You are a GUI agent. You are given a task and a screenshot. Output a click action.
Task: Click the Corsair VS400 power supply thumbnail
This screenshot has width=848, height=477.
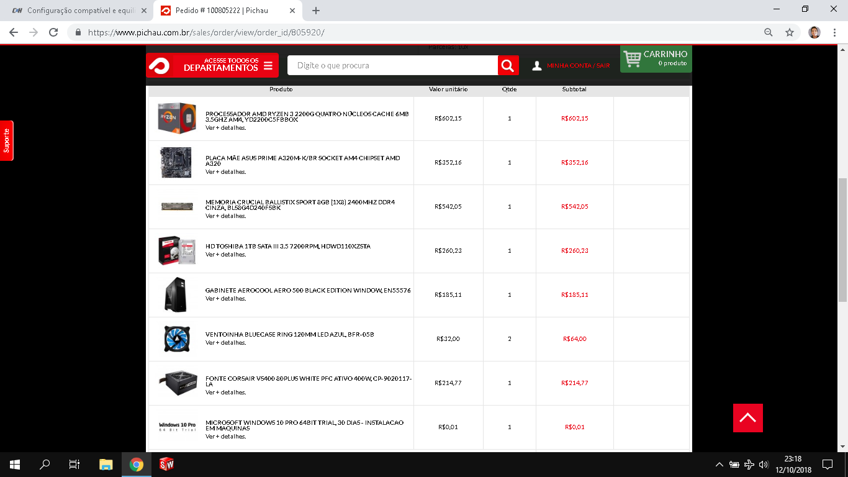178,383
